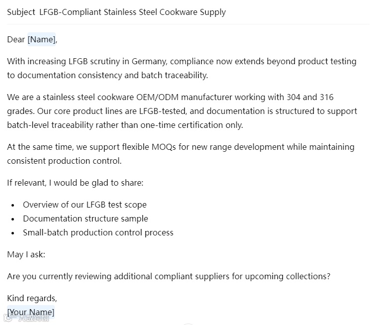Click the [Name] placeholder in the greeting
371x325 pixels.
(x=41, y=40)
